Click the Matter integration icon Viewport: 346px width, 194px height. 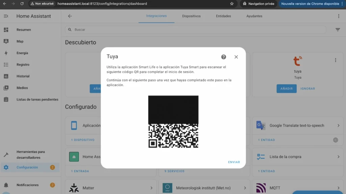[74, 188]
